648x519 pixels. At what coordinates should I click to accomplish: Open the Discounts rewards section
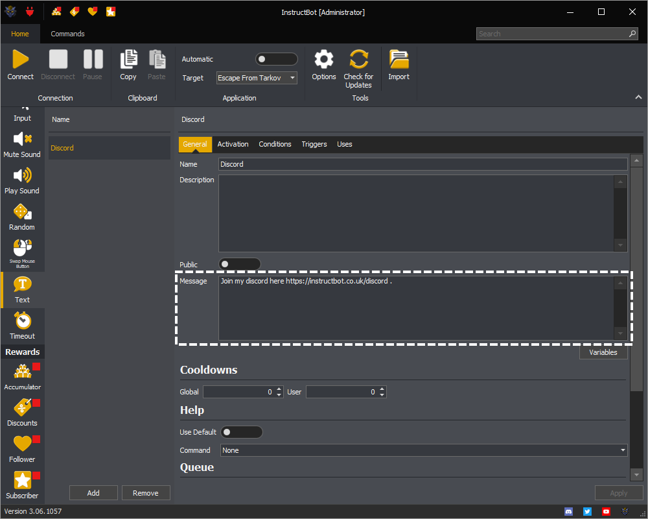tap(22, 413)
